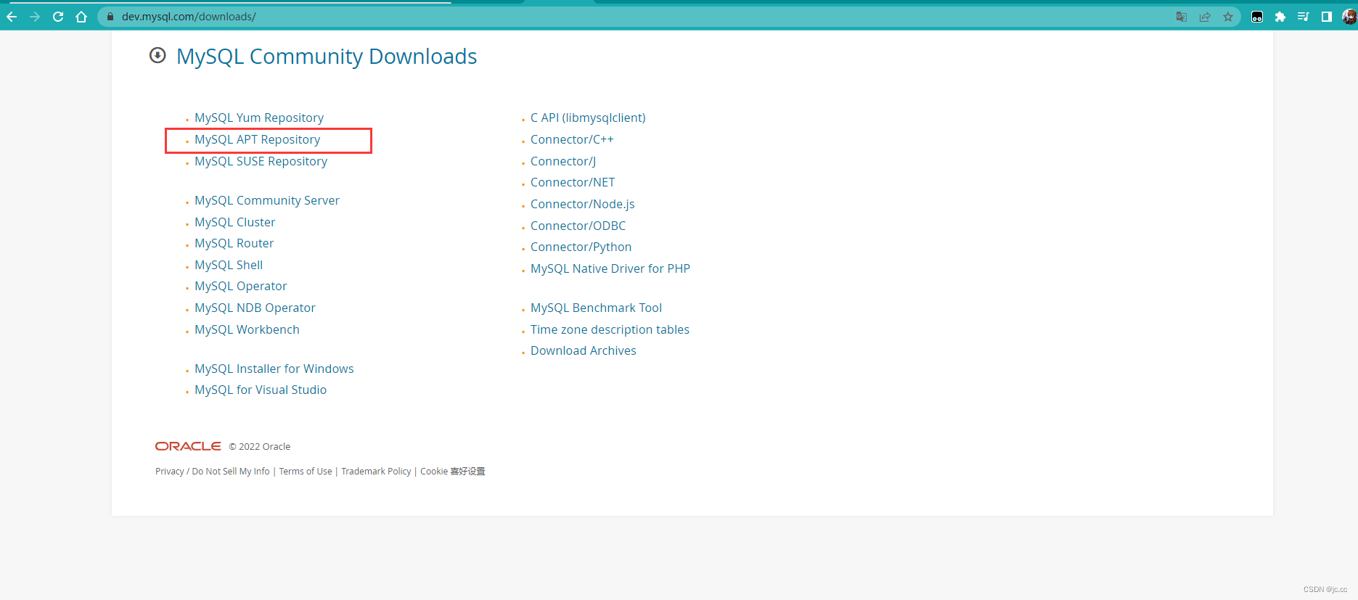Go back with the browser back arrow
The height and width of the screenshot is (600, 1358).
click(12, 17)
